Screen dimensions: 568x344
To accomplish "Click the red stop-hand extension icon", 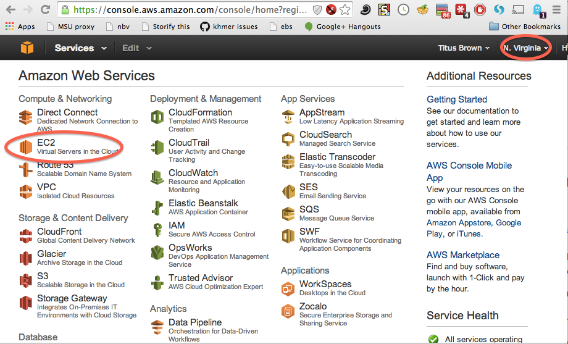I will click(x=480, y=10).
